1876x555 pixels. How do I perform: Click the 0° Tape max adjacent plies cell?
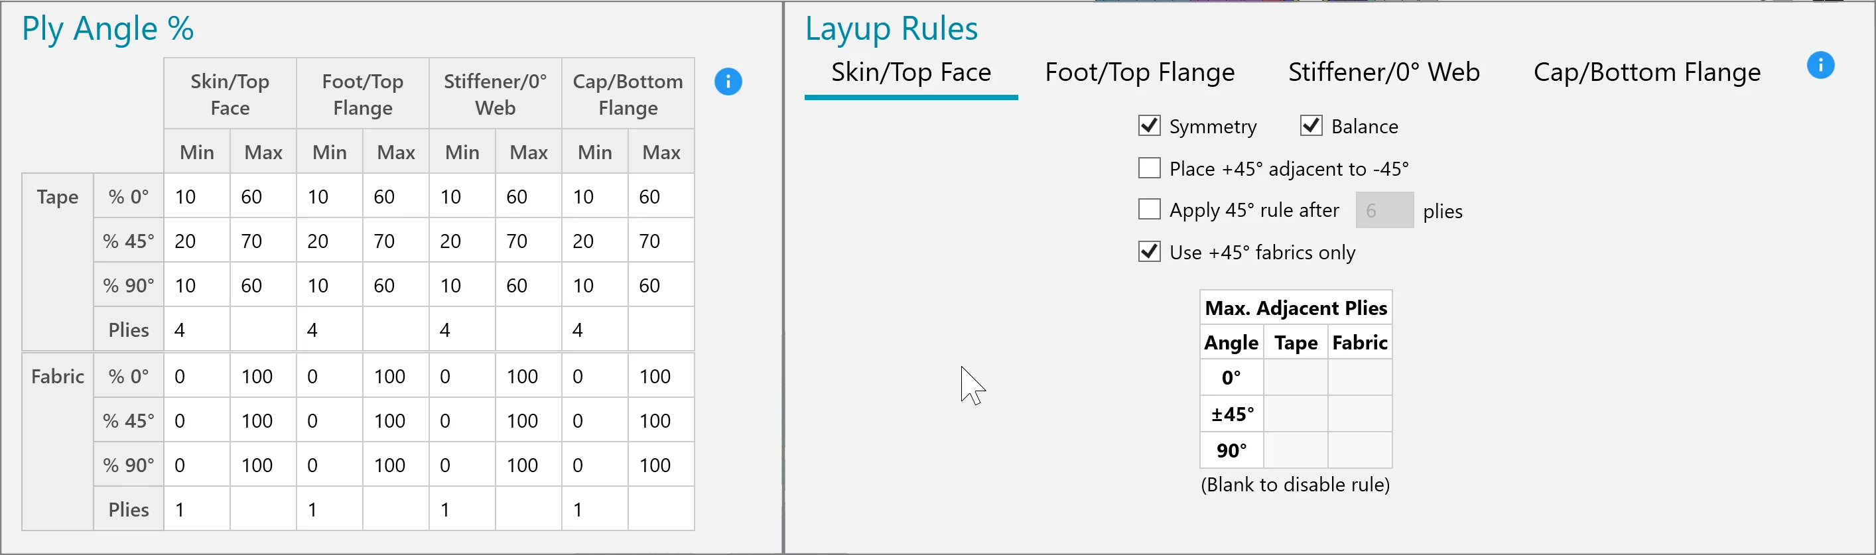click(x=1296, y=378)
